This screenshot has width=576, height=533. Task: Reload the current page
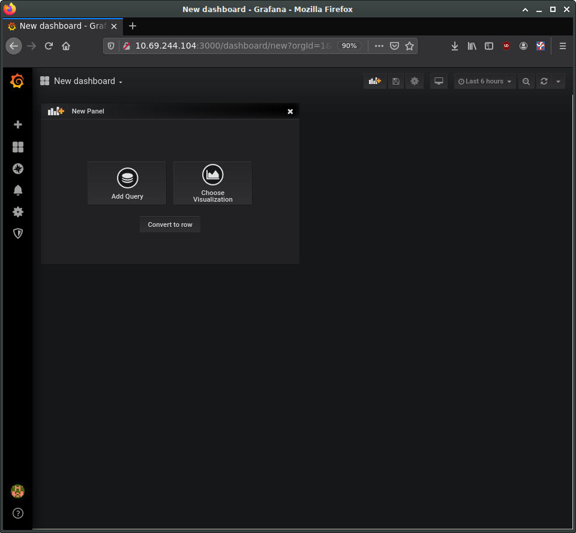49,46
